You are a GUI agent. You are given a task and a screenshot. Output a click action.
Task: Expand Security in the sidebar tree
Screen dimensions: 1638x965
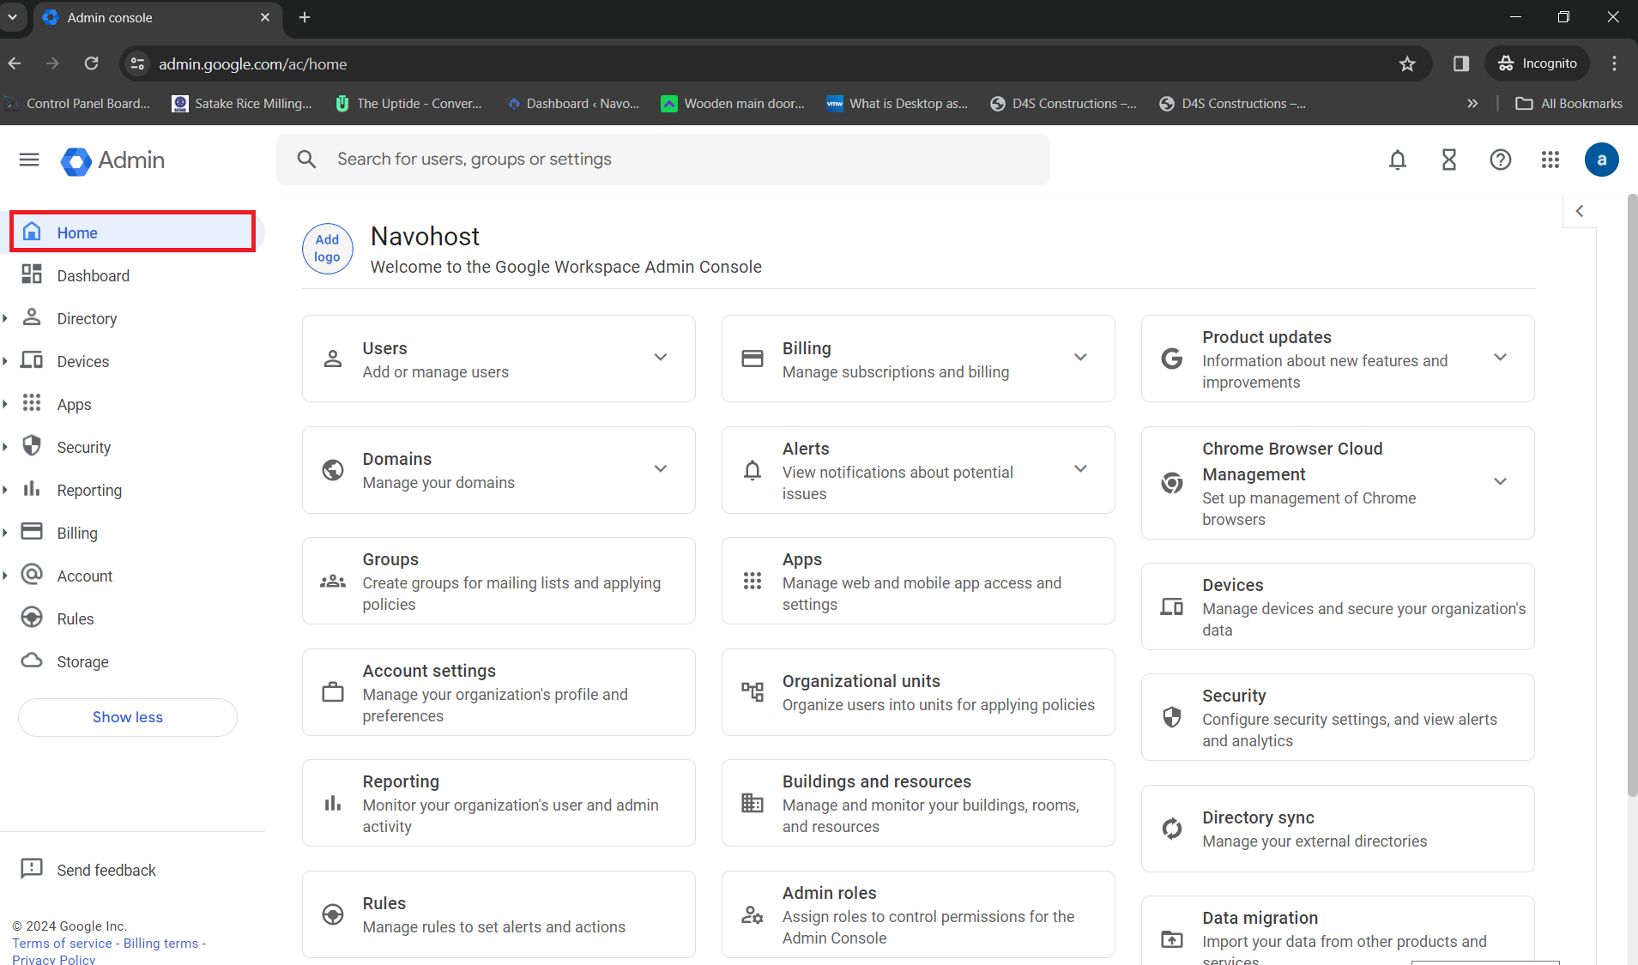point(5,447)
